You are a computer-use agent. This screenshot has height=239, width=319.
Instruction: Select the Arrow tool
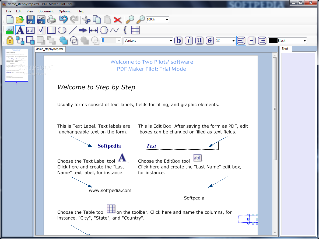83,30
